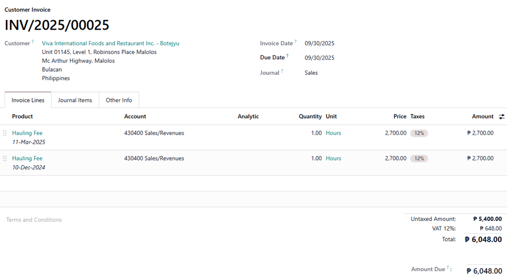
Task: Click 12% tax tag on first line
Action: (419, 133)
